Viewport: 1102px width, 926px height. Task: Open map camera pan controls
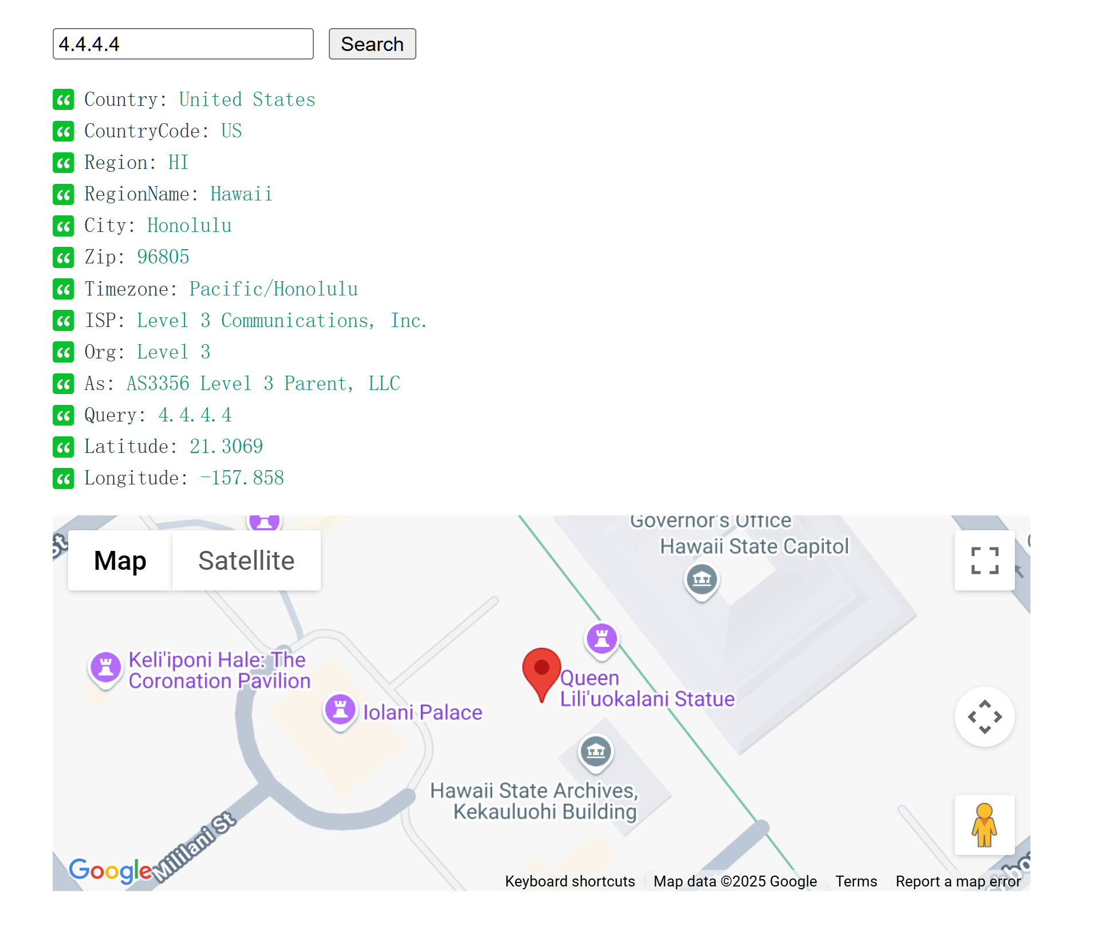tap(985, 716)
